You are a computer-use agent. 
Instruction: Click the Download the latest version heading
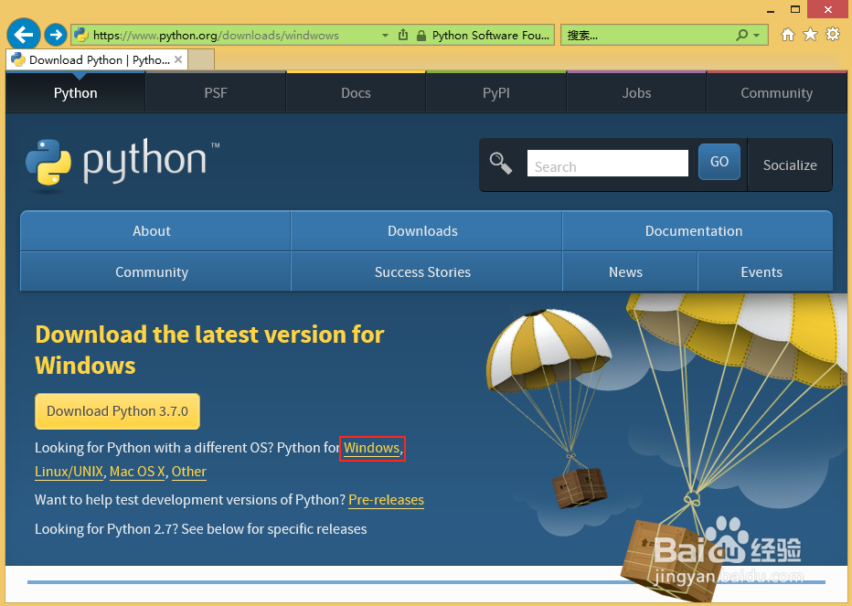(209, 349)
